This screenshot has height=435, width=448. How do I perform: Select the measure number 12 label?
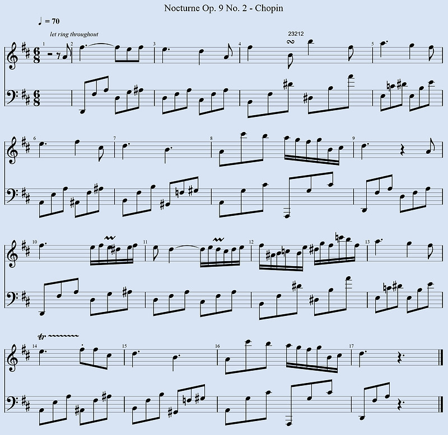pos(251,242)
